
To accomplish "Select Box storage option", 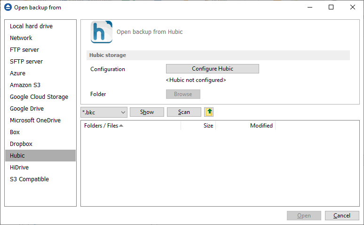I will pos(40,132).
